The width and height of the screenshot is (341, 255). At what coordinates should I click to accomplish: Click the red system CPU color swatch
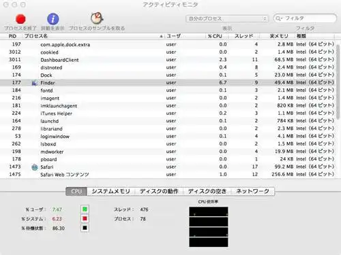pyautogui.click(x=85, y=218)
